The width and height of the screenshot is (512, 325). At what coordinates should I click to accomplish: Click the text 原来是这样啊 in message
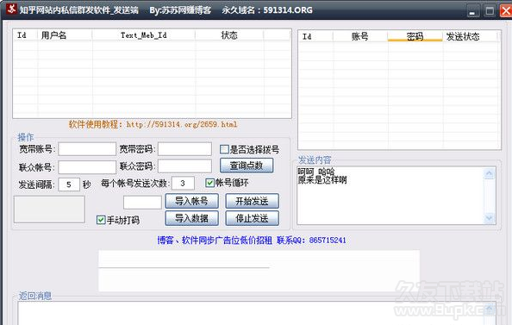322,180
